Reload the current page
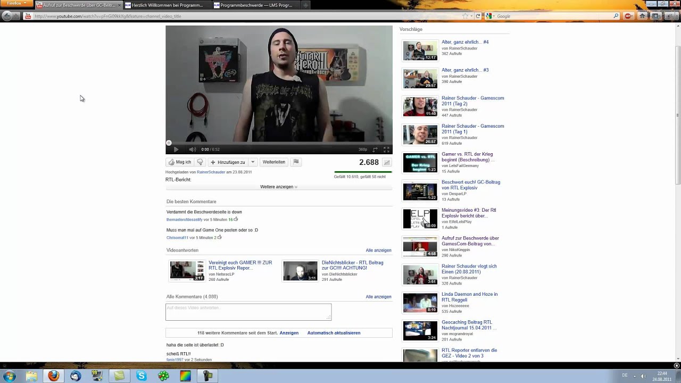The image size is (681, 383). 478,16
